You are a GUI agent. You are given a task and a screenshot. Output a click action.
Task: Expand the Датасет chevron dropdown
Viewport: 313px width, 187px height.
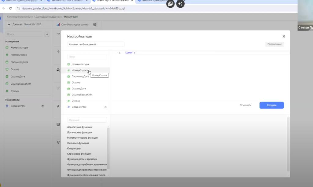pyautogui.click(x=9, y=24)
